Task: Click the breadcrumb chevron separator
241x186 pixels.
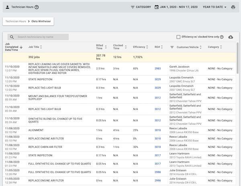Action: pyautogui.click(x=29, y=21)
